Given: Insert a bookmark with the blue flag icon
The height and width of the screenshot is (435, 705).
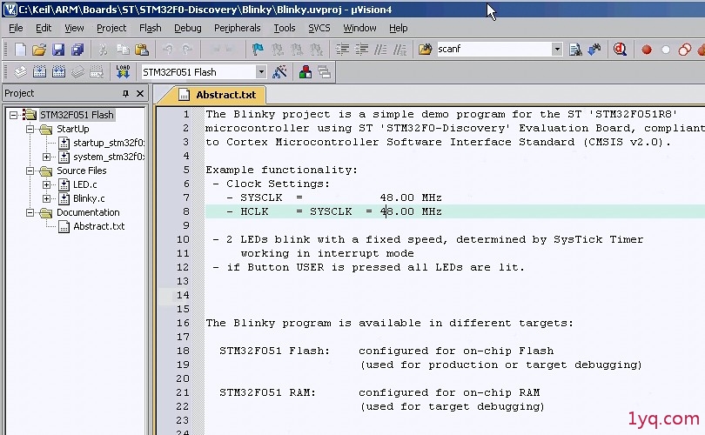Looking at the screenshot, I should pos(258,50).
